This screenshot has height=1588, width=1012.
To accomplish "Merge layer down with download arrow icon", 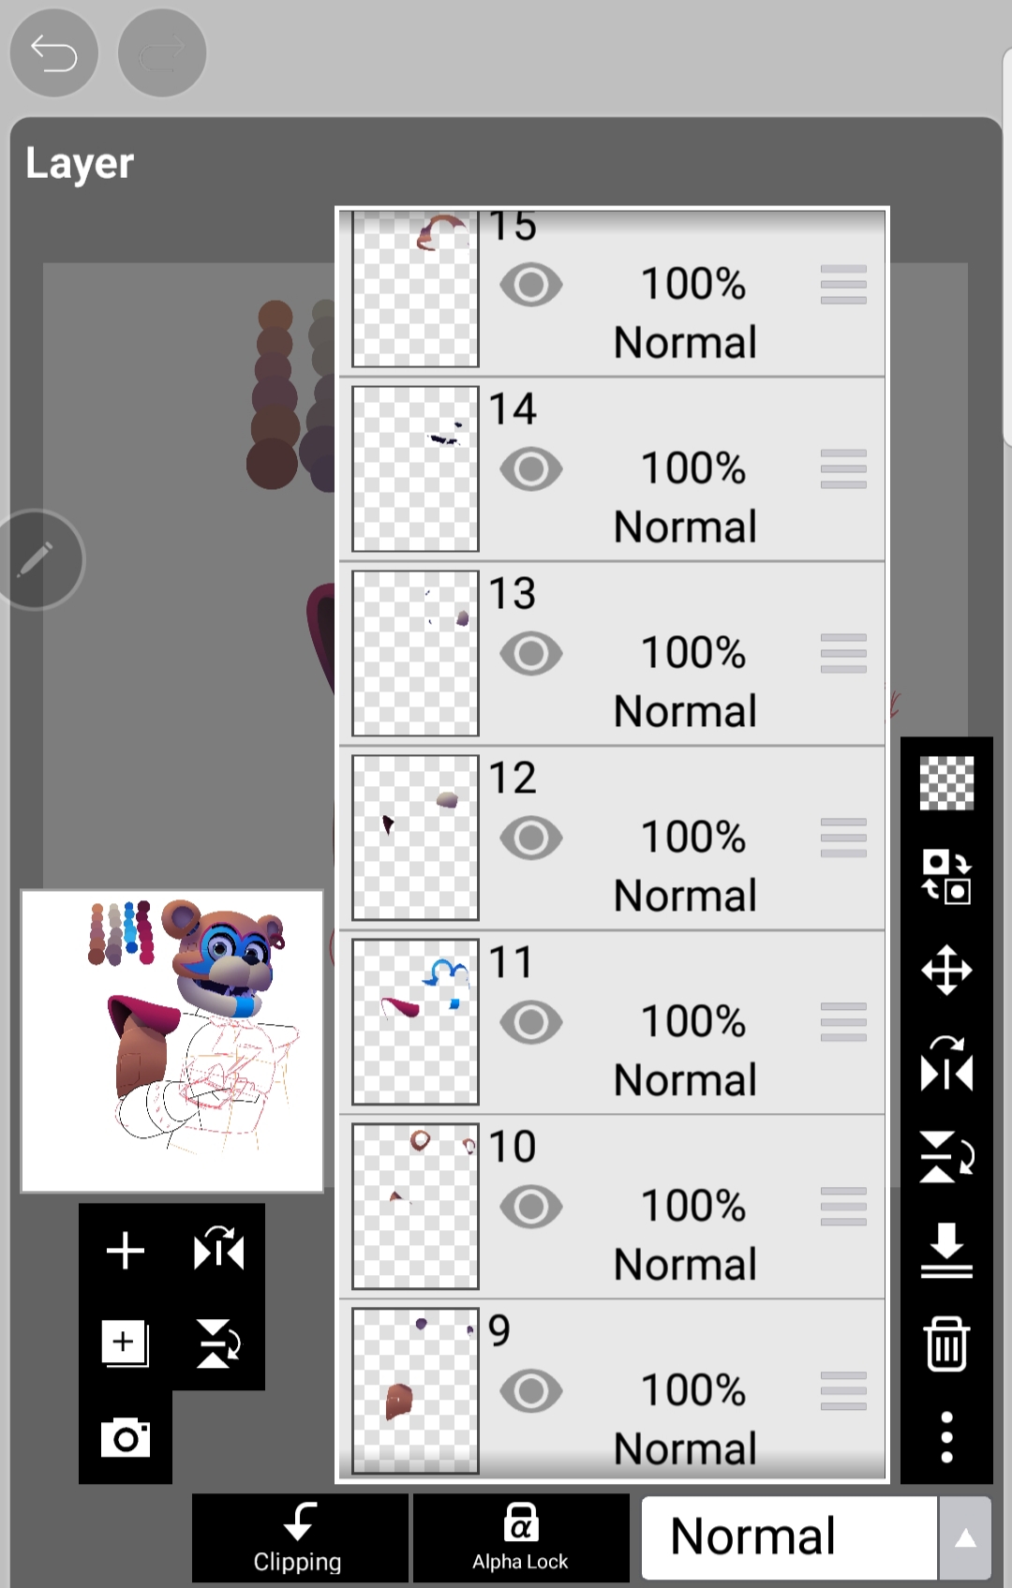I will pos(946,1251).
